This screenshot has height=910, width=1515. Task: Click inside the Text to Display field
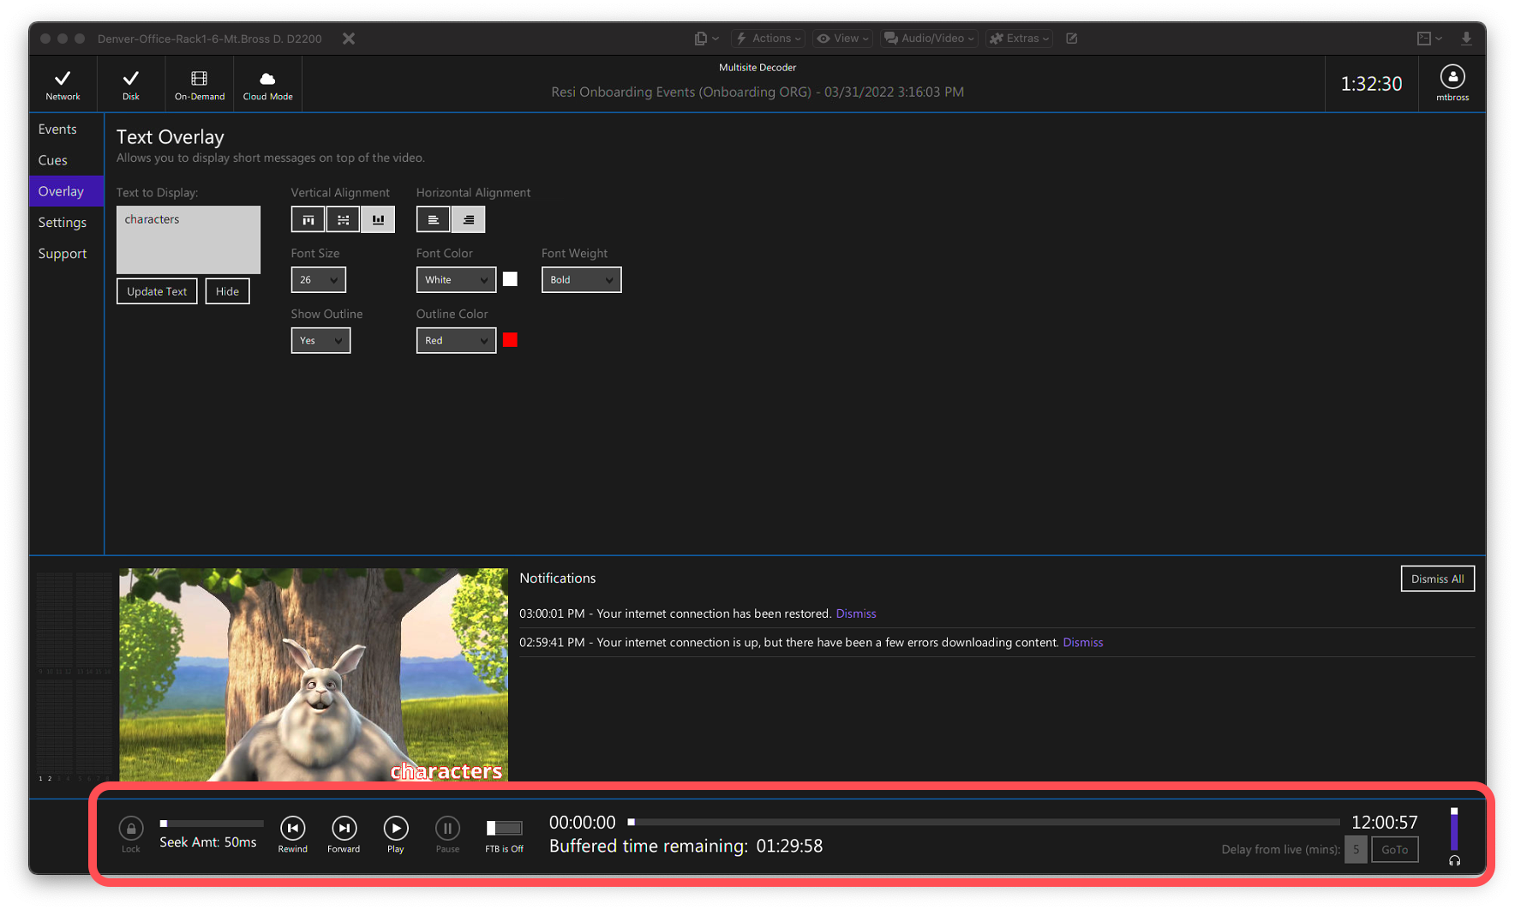click(189, 240)
